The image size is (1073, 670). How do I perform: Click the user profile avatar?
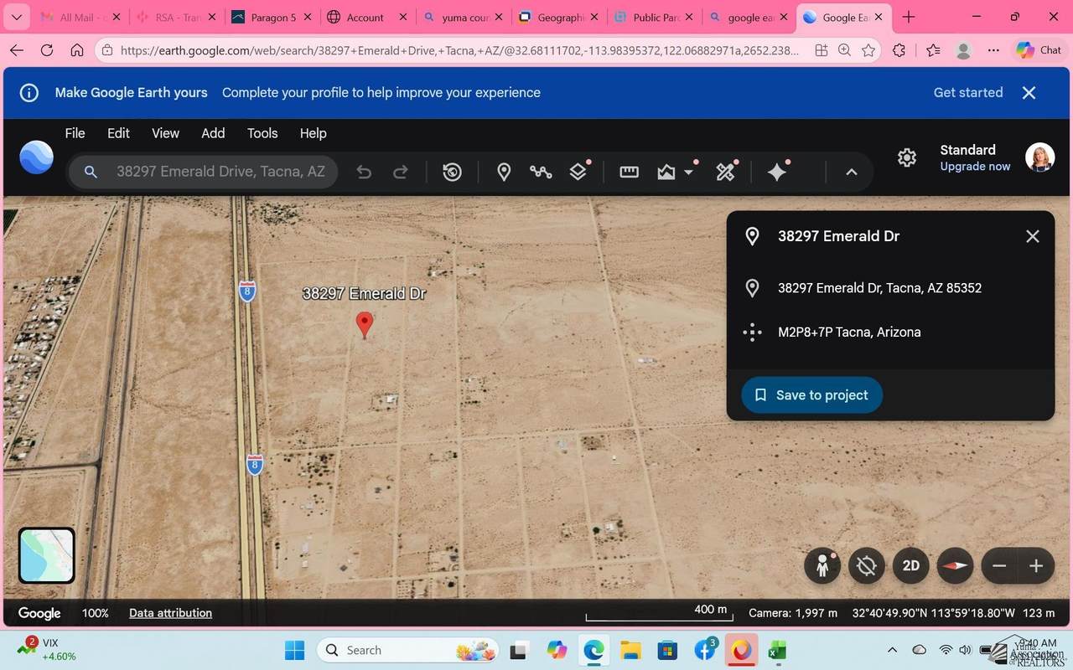pos(1039,157)
